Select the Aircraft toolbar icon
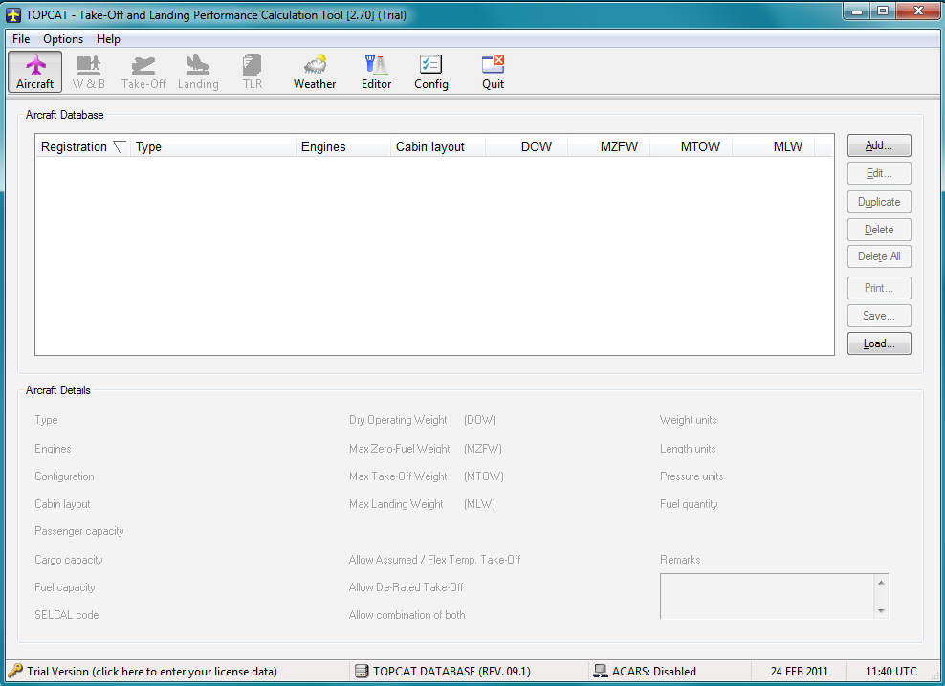 point(35,72)
